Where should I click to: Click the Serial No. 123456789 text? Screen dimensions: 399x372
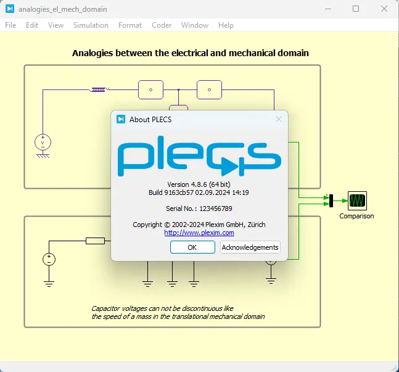coord(199,209)
